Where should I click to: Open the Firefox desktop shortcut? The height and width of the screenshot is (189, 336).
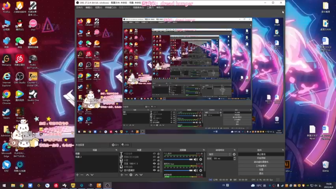click(6, 7)
